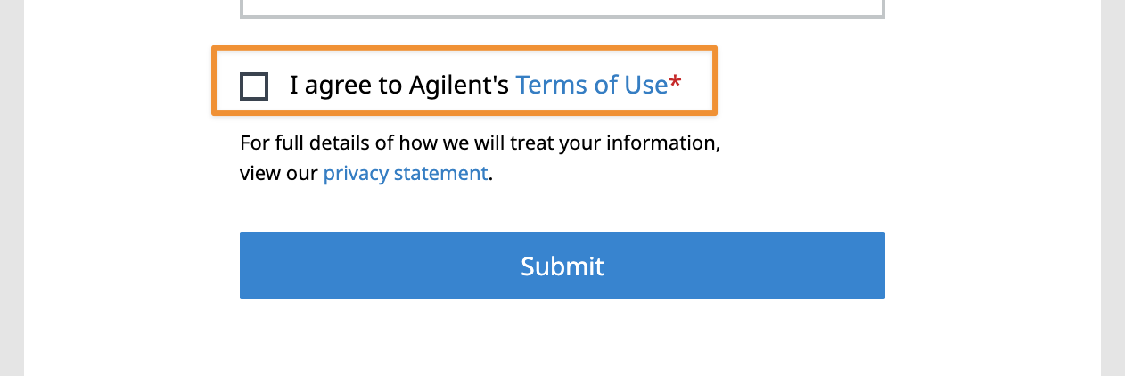1125x376 pixels.
Task: Click the red required asterisk after Terms of Use
Action: [x=676, y=84]
